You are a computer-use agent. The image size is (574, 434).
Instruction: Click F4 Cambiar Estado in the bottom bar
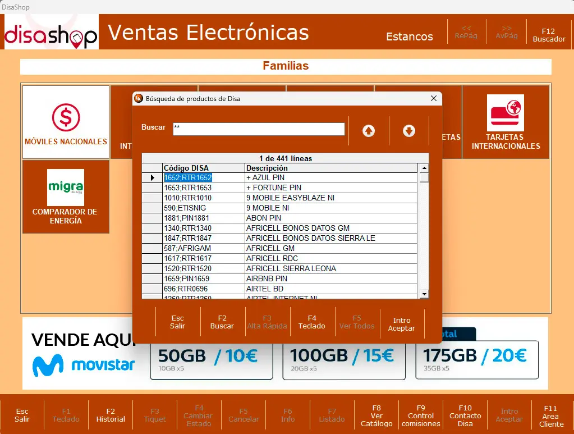(x=199, y=415)
